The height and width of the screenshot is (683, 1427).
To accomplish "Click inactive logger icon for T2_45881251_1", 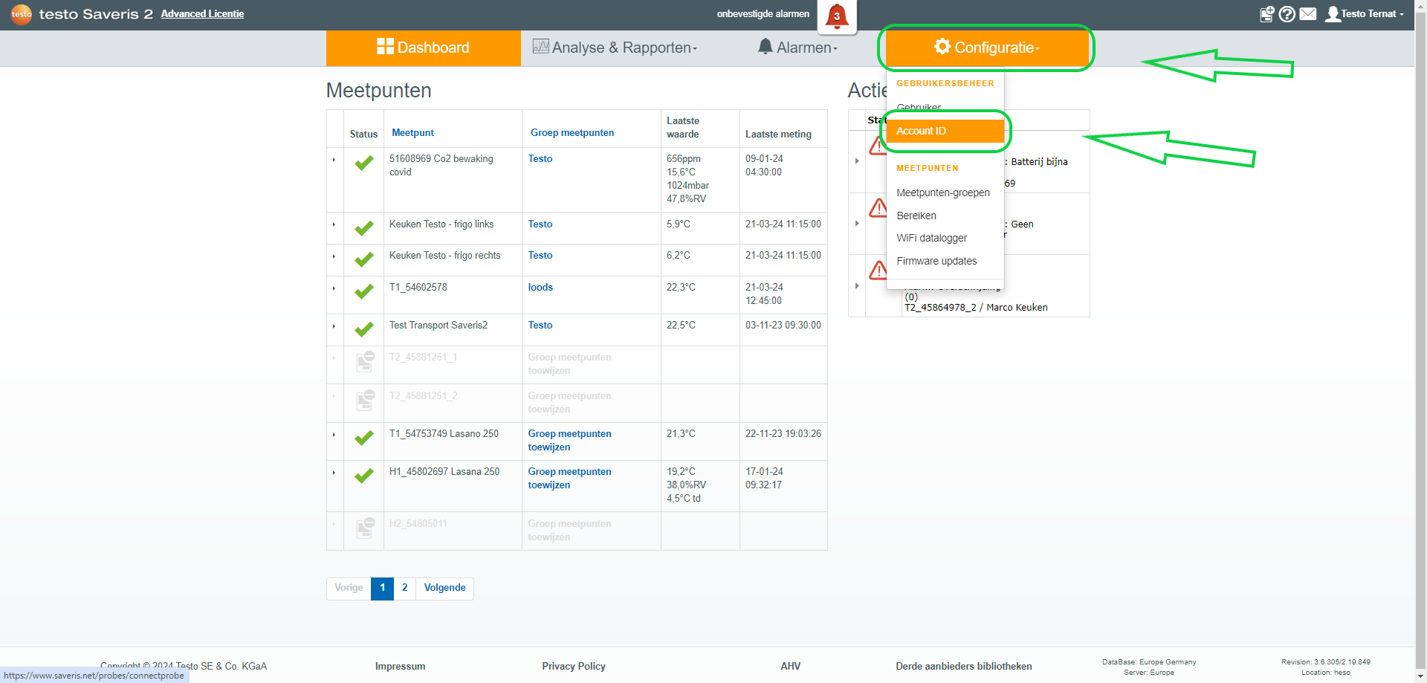I will 365,362.
